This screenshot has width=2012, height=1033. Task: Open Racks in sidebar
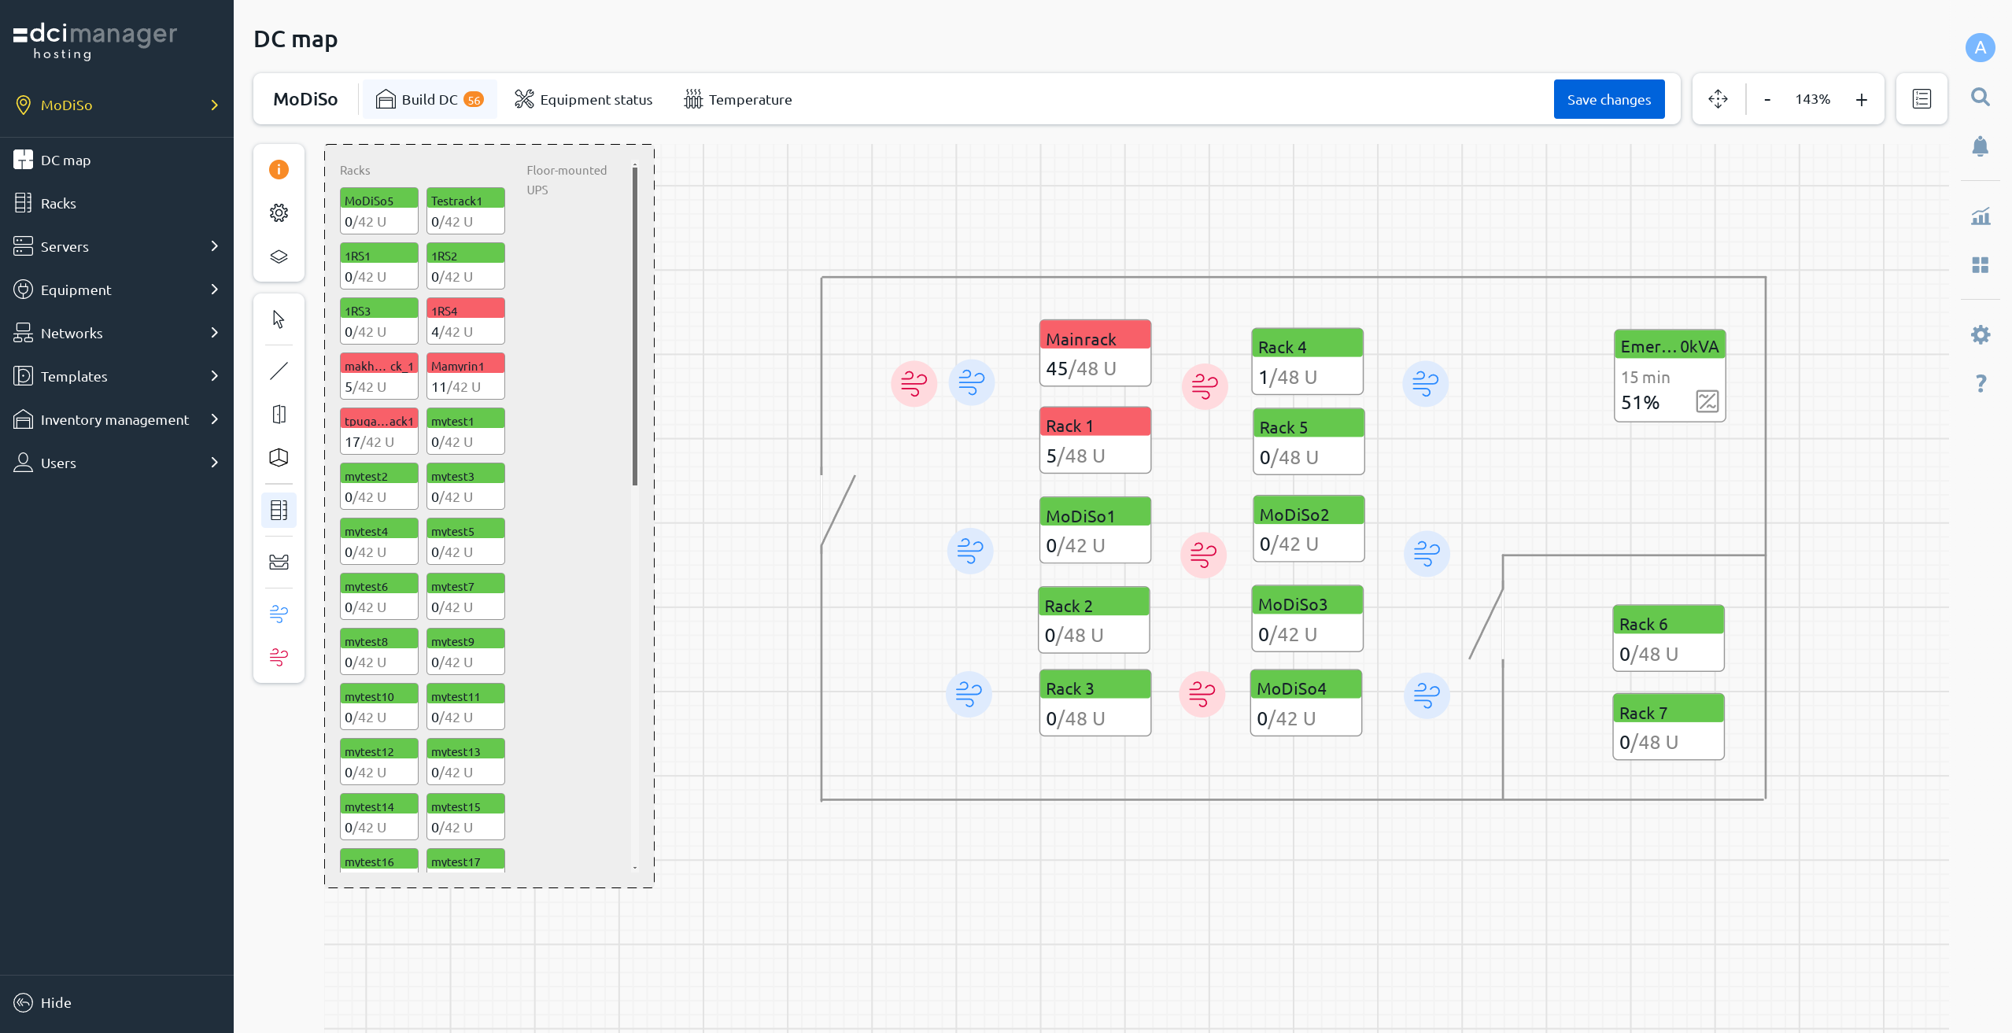point(116,203)
